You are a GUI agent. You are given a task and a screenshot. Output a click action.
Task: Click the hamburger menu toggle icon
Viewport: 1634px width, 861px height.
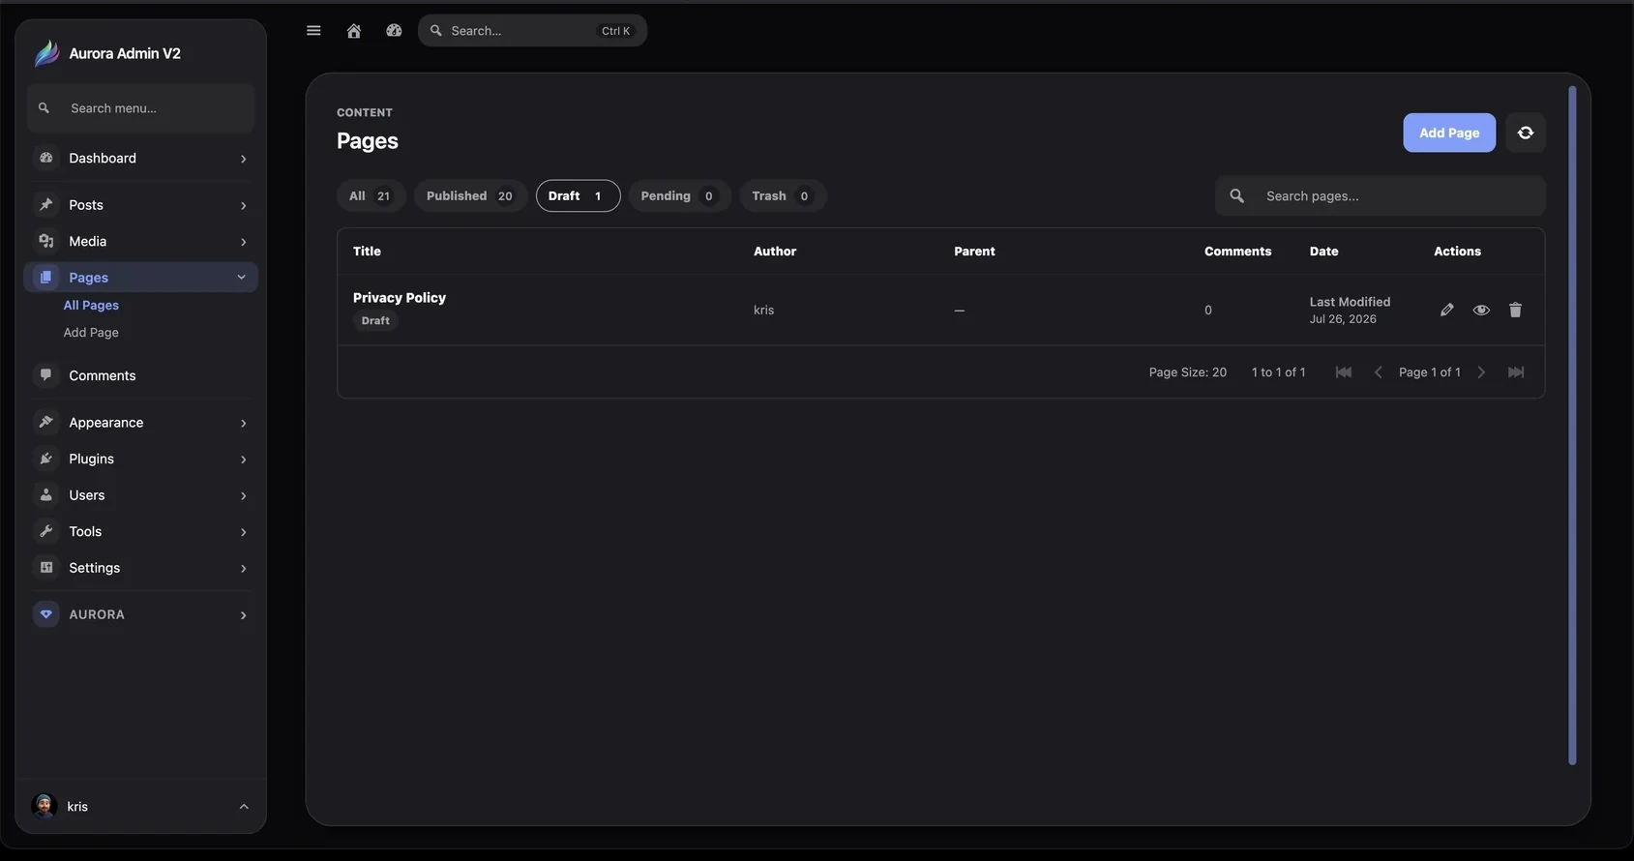[313, 31]
